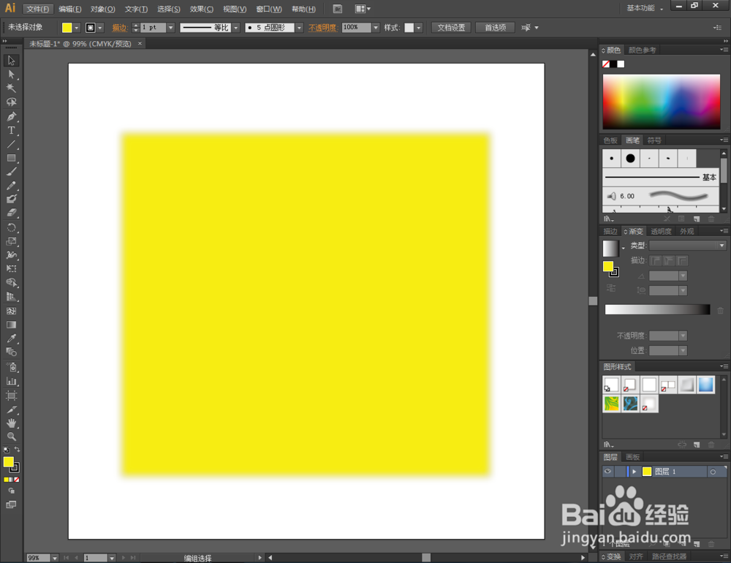Open the 文件(F) menu
This screenshot has width=731, height=563.
(38, 9)
